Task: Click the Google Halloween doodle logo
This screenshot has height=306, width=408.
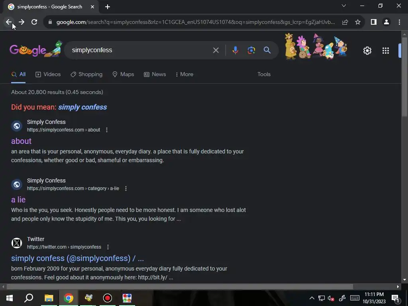Action: [x=36, y=49]
